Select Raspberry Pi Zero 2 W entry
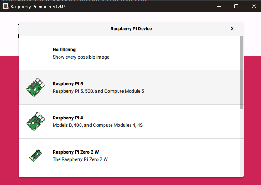Image resolution: width=261 pixels, height=185 pixels. click(x=129, y=156)
